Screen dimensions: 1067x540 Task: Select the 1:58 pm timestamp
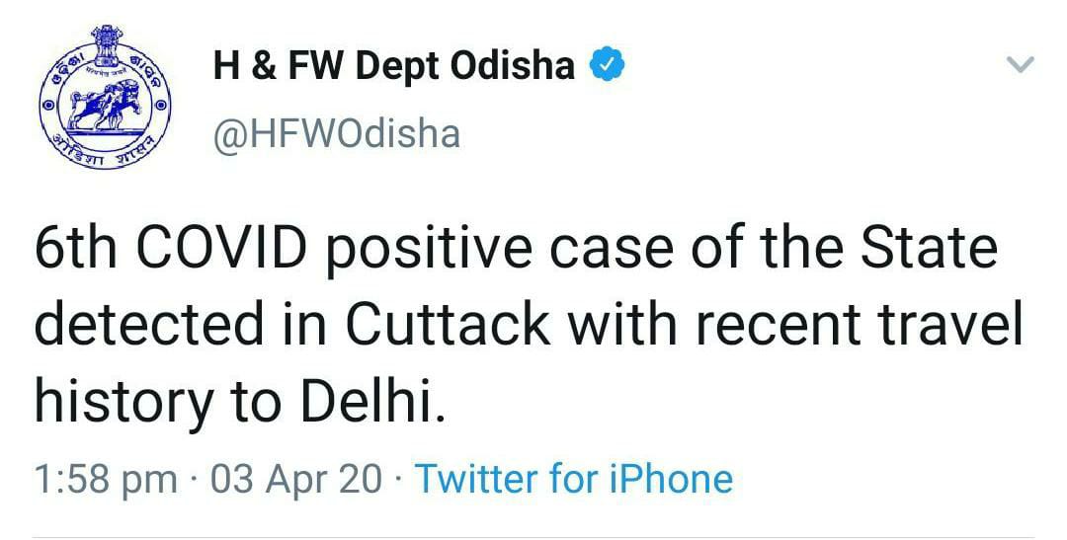click(x=106, y=479)
